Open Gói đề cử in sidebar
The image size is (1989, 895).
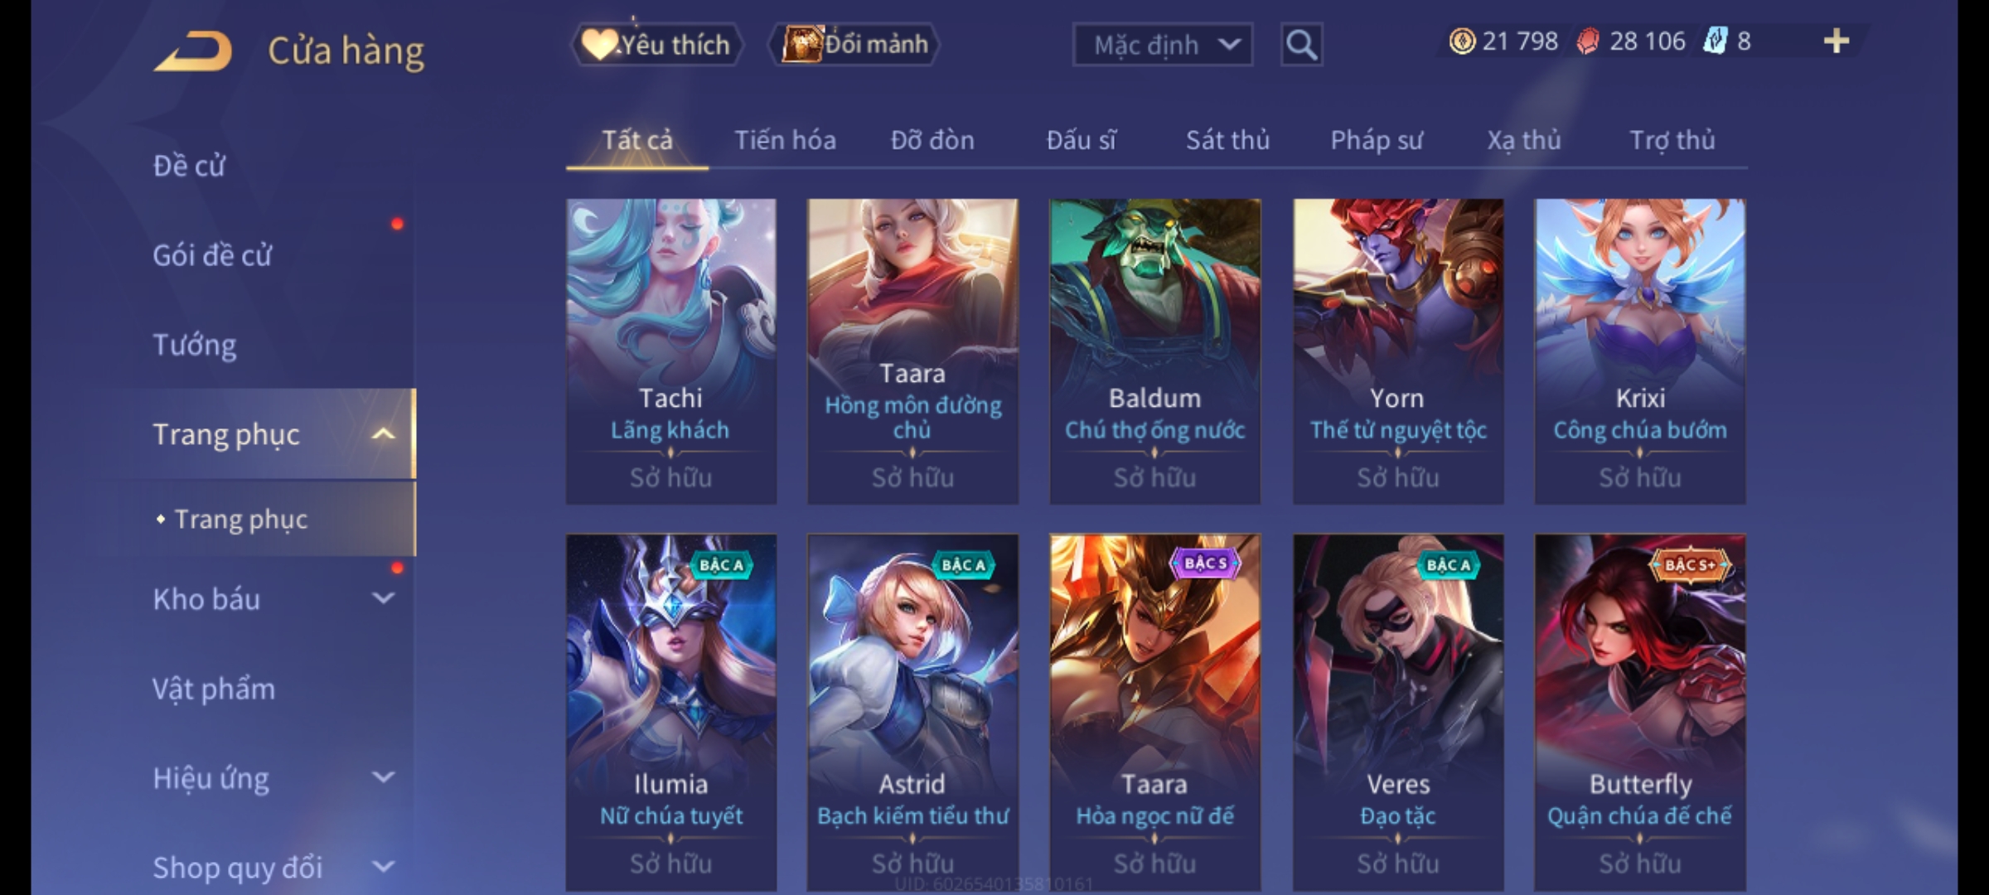[x=212, y=255]
